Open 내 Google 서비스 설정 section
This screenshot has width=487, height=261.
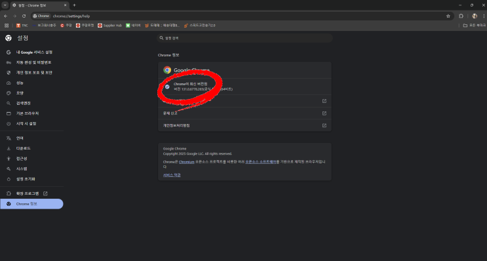[31, 52]
